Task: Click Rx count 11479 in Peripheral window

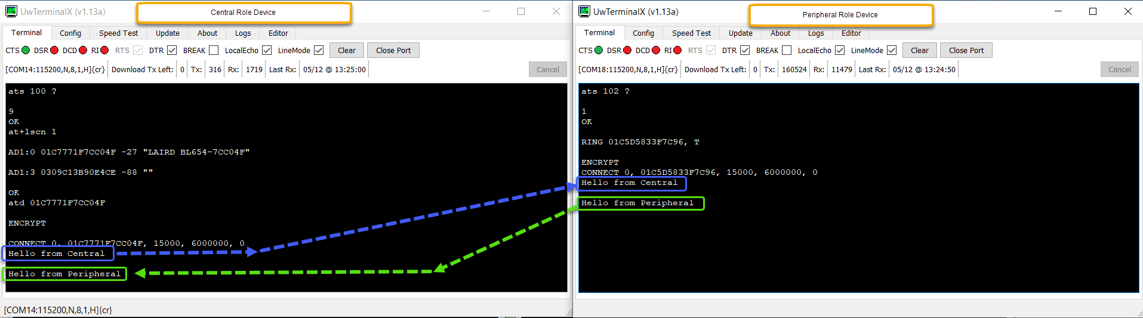Action: coord(842,69)
